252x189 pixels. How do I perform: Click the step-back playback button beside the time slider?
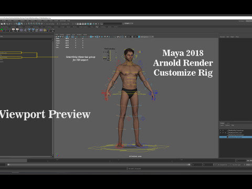pos(251,161)
